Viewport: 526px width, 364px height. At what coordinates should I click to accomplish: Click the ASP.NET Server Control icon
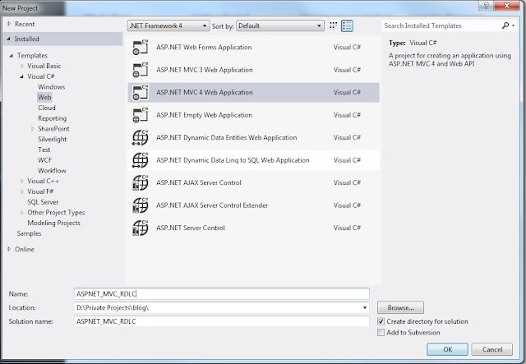pos(141,228)
